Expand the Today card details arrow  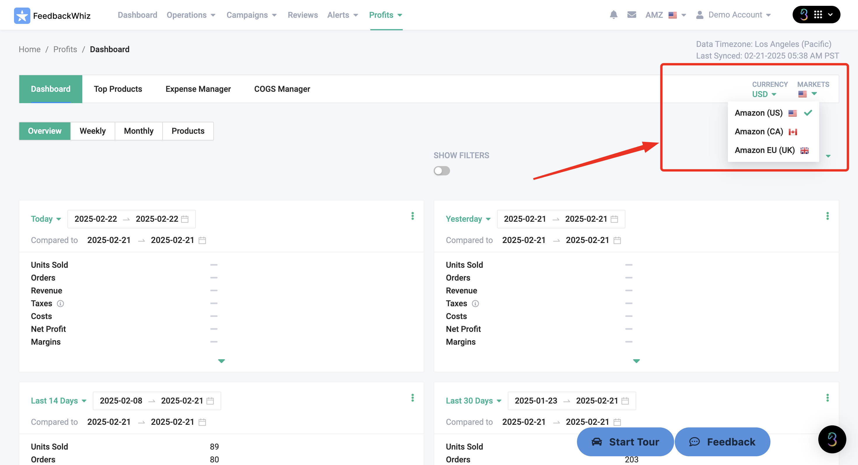tap(222, 361)
